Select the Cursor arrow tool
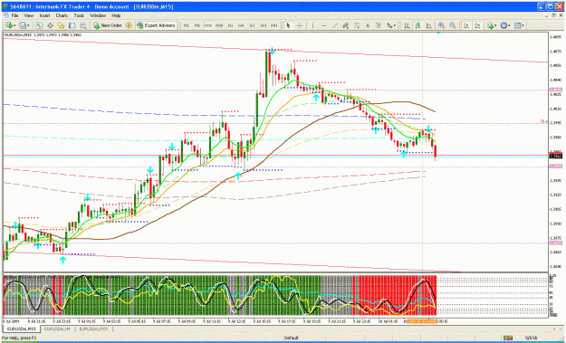Screen dimensions: 566x343 [288, 25]
